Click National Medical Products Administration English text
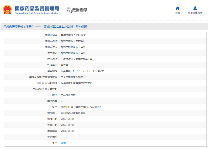Screen dimensions: 208x149 (x=37, y=13)
